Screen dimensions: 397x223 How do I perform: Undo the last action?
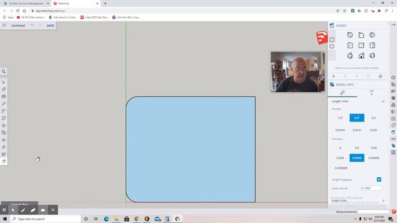click(32, 25)
